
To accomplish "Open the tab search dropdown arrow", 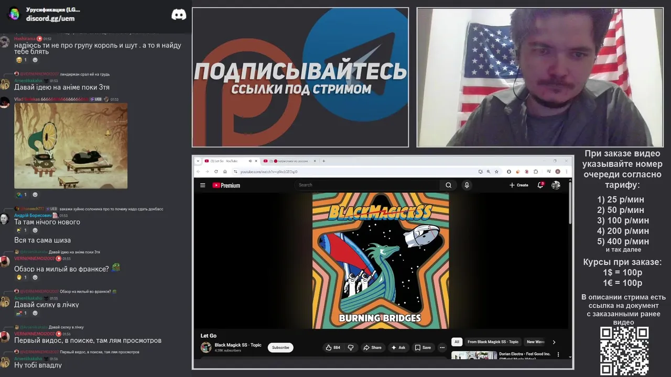I will [198, 161].
